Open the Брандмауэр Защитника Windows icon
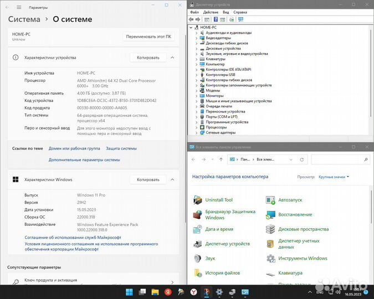 pos(198,215)
